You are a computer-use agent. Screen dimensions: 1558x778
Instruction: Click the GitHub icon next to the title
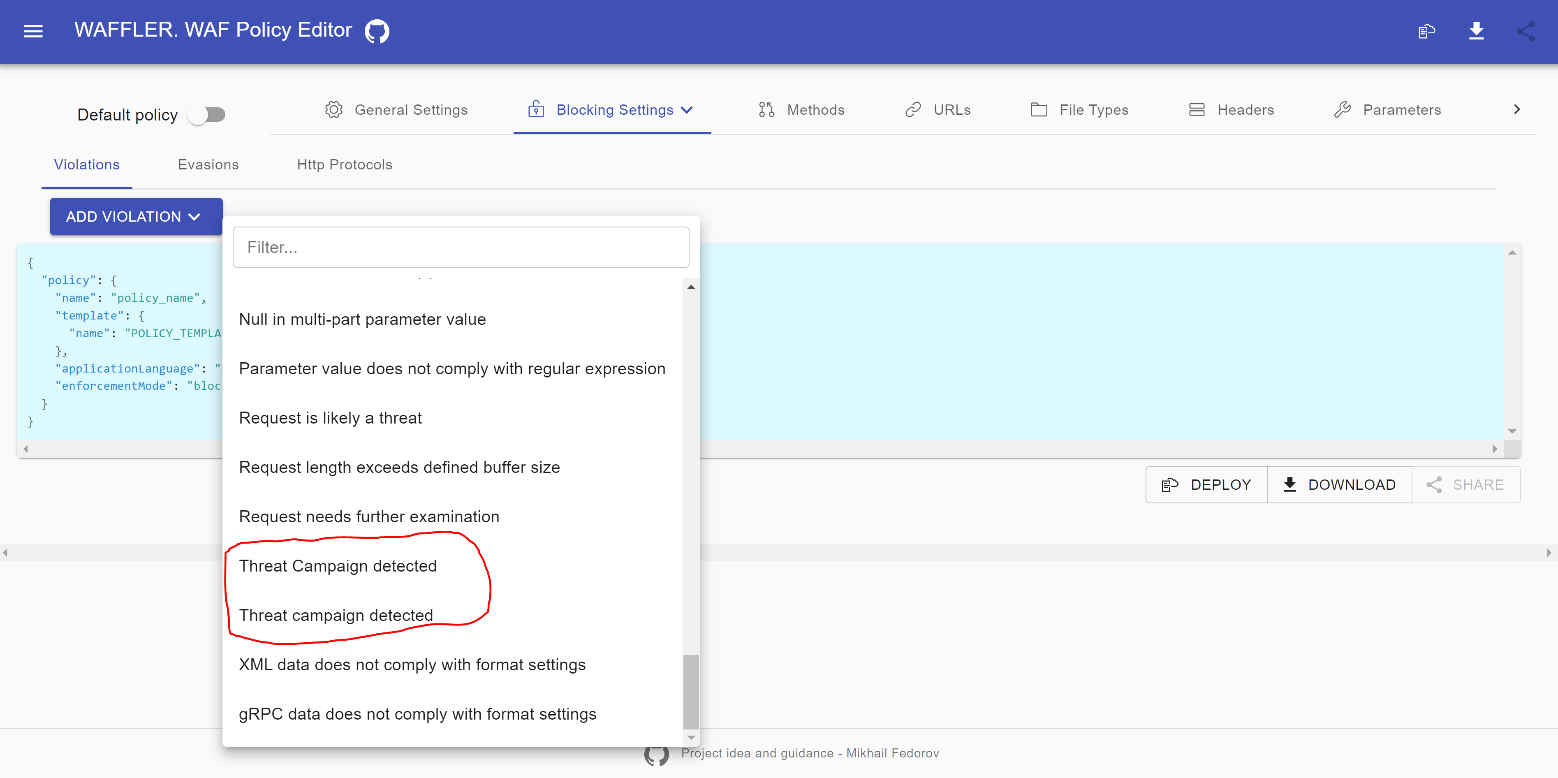pos(375,31)
